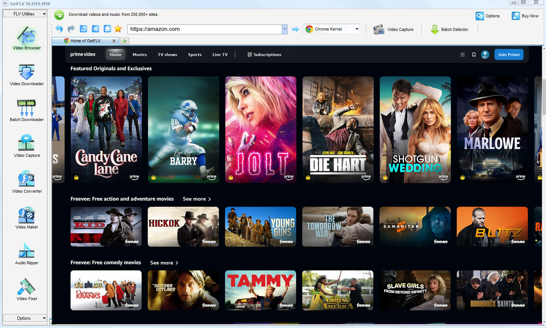Open the Options button in top bar
Image resolution: width=546 pixels, height=328 pixels.
(488, 16)
